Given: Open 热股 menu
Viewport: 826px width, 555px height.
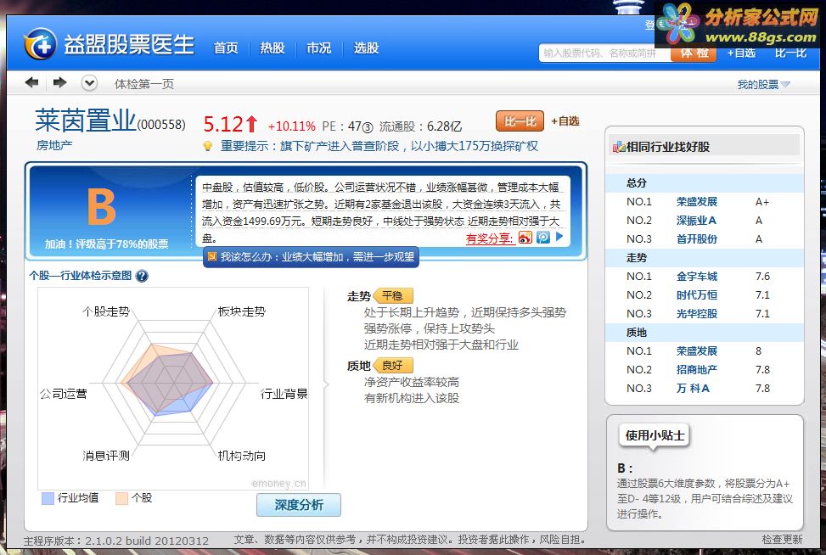Looking at the screenshot, I should click(272, 48).
